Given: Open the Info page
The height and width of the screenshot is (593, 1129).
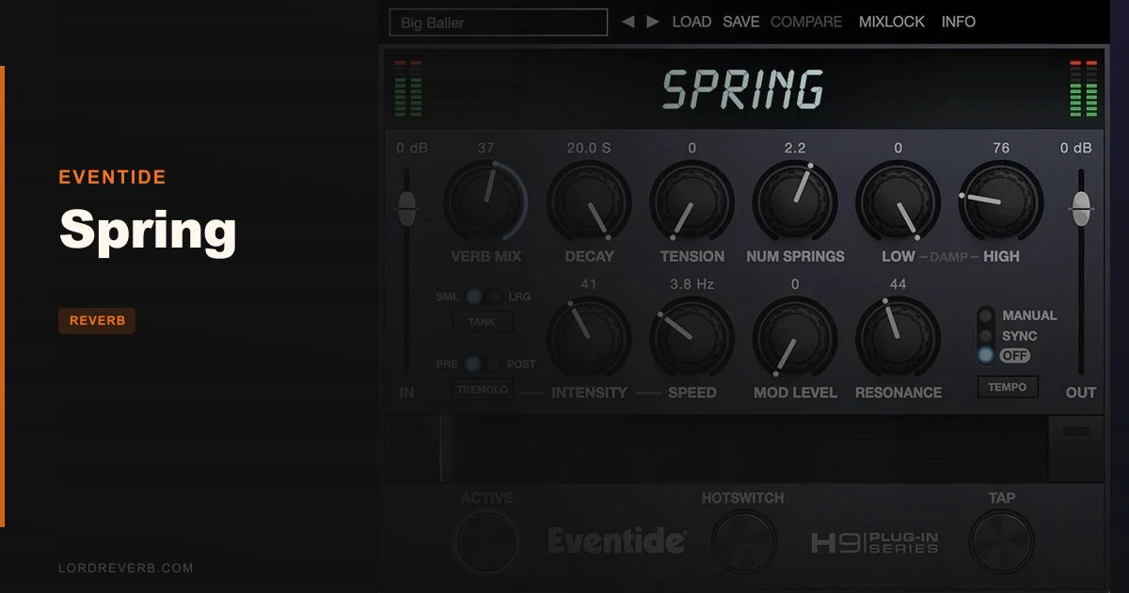Looking at the screenshot, I should [x=959, y=22].
